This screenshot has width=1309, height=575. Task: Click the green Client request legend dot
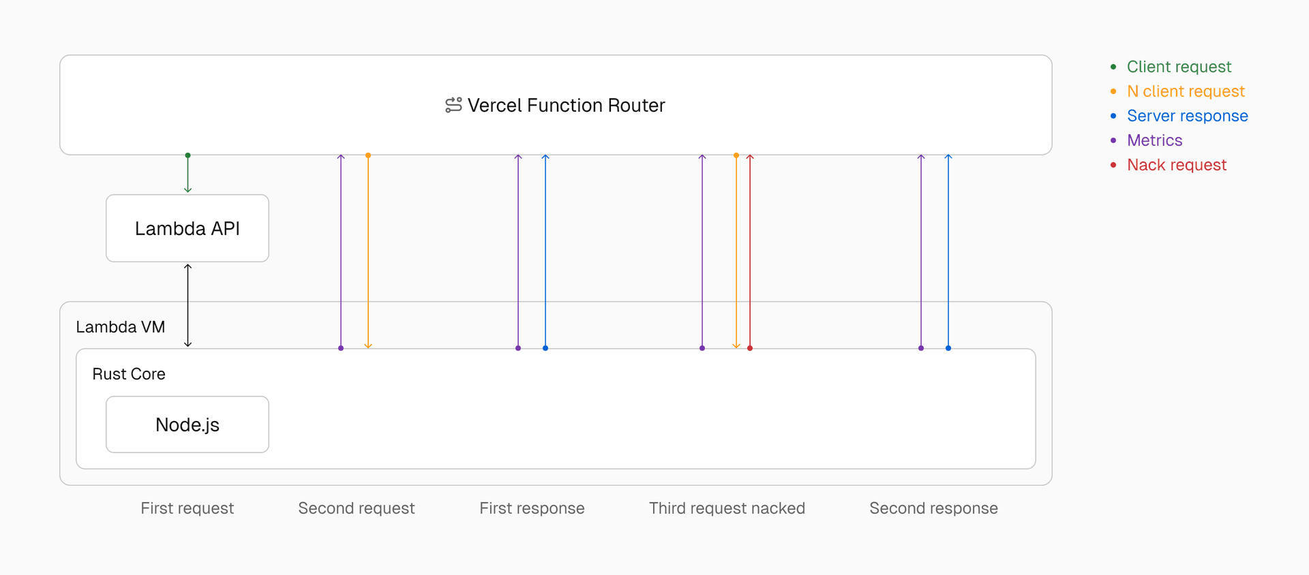click(x=1113, y=67)
